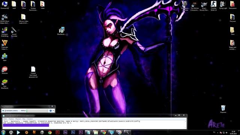This screenshot has width=240, height=135.
Task: Select the BlueStacks installer icon
Action: click(61, 31)
